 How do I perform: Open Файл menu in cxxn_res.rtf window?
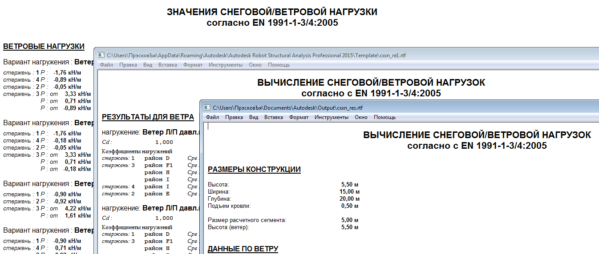[212, 117]
